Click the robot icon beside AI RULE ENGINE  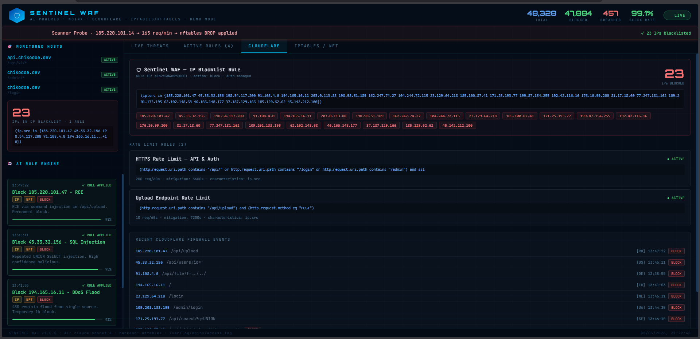point(9,163)
